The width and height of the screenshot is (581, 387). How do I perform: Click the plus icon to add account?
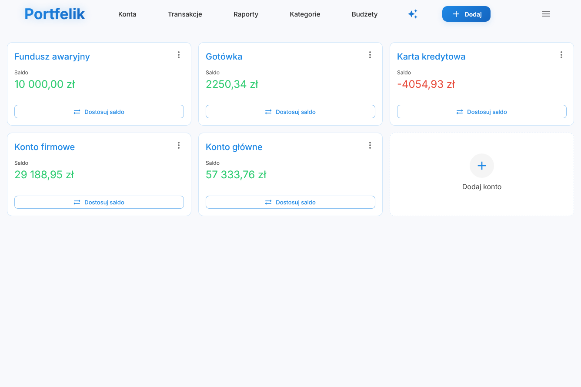click(x=481, y=166)
